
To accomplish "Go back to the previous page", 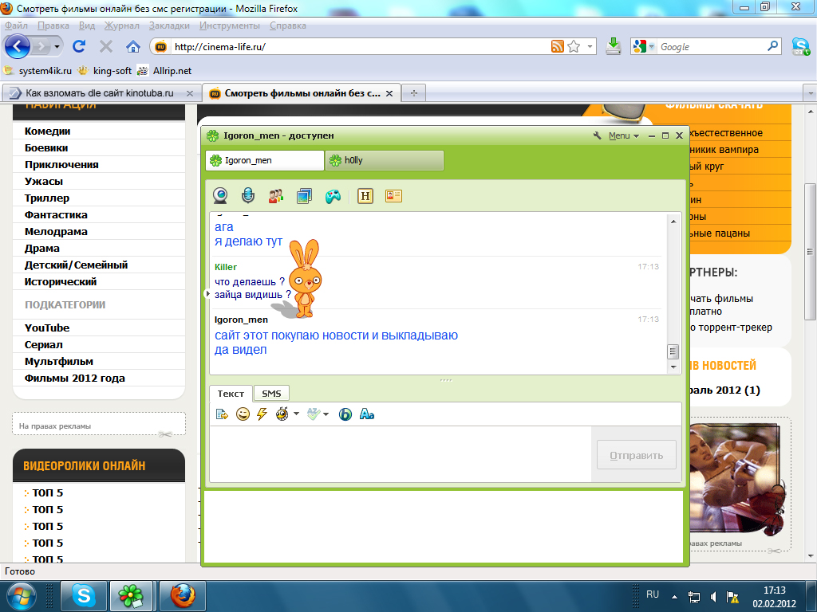I will 18,47.
